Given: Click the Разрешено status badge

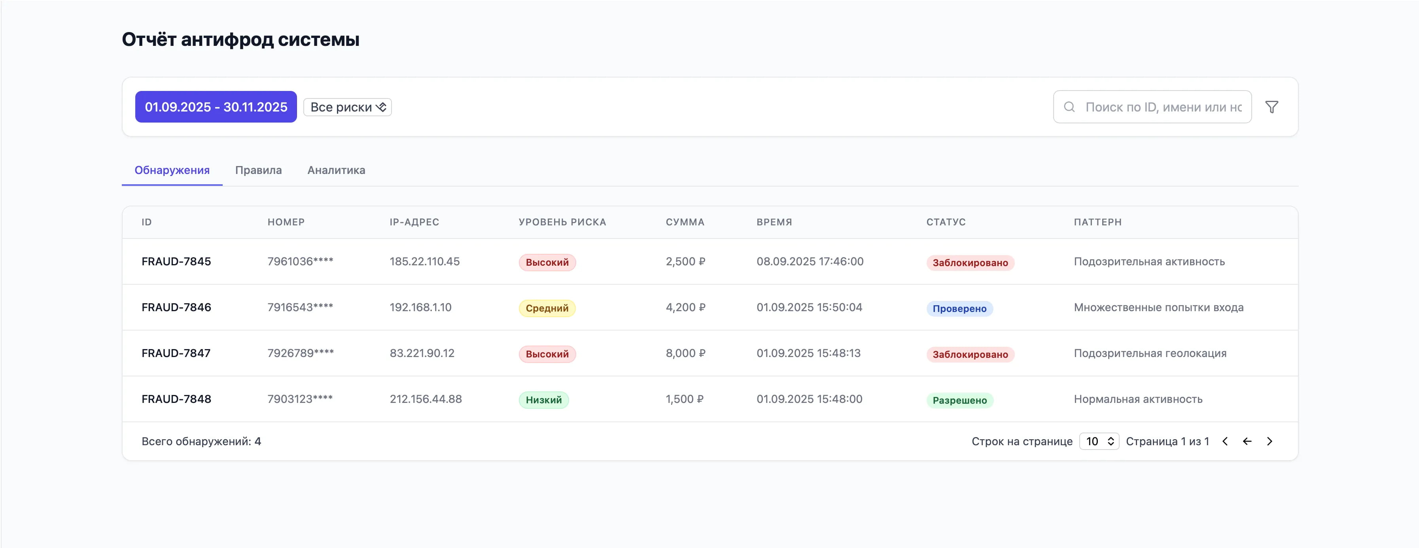Looking at the screenshot, I should tap(959, 401).
